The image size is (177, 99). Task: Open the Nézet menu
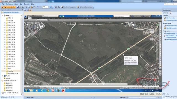(x=16, y=4)
